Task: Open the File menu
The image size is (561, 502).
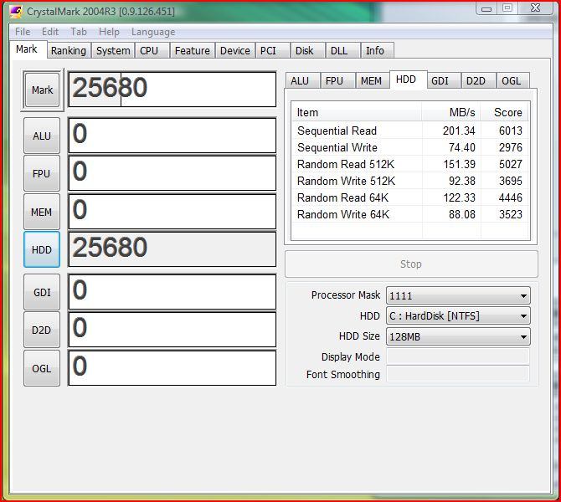Action: (x=23, y=32)
